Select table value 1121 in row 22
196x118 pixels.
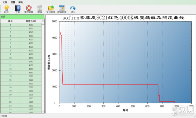31,102
